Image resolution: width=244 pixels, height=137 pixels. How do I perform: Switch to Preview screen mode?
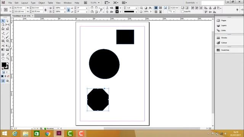tap(7, 81)
